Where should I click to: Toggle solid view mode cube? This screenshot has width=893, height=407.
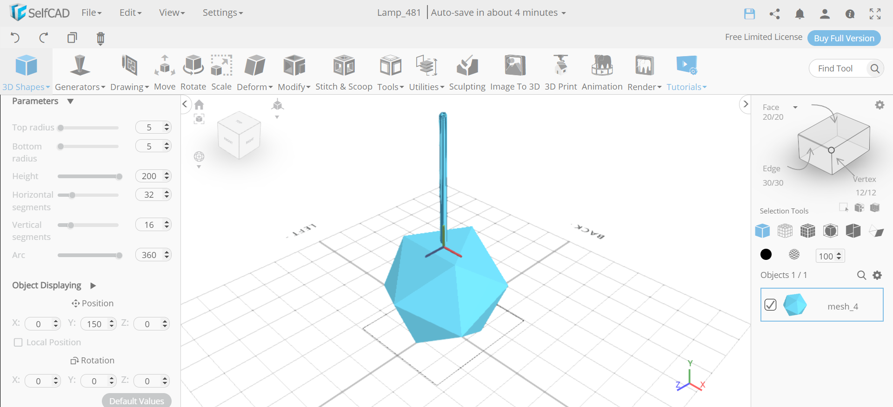tap(762, 231)
